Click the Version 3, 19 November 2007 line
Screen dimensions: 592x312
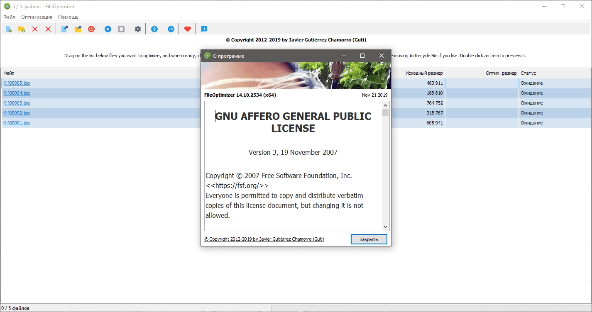click(293, 152)
